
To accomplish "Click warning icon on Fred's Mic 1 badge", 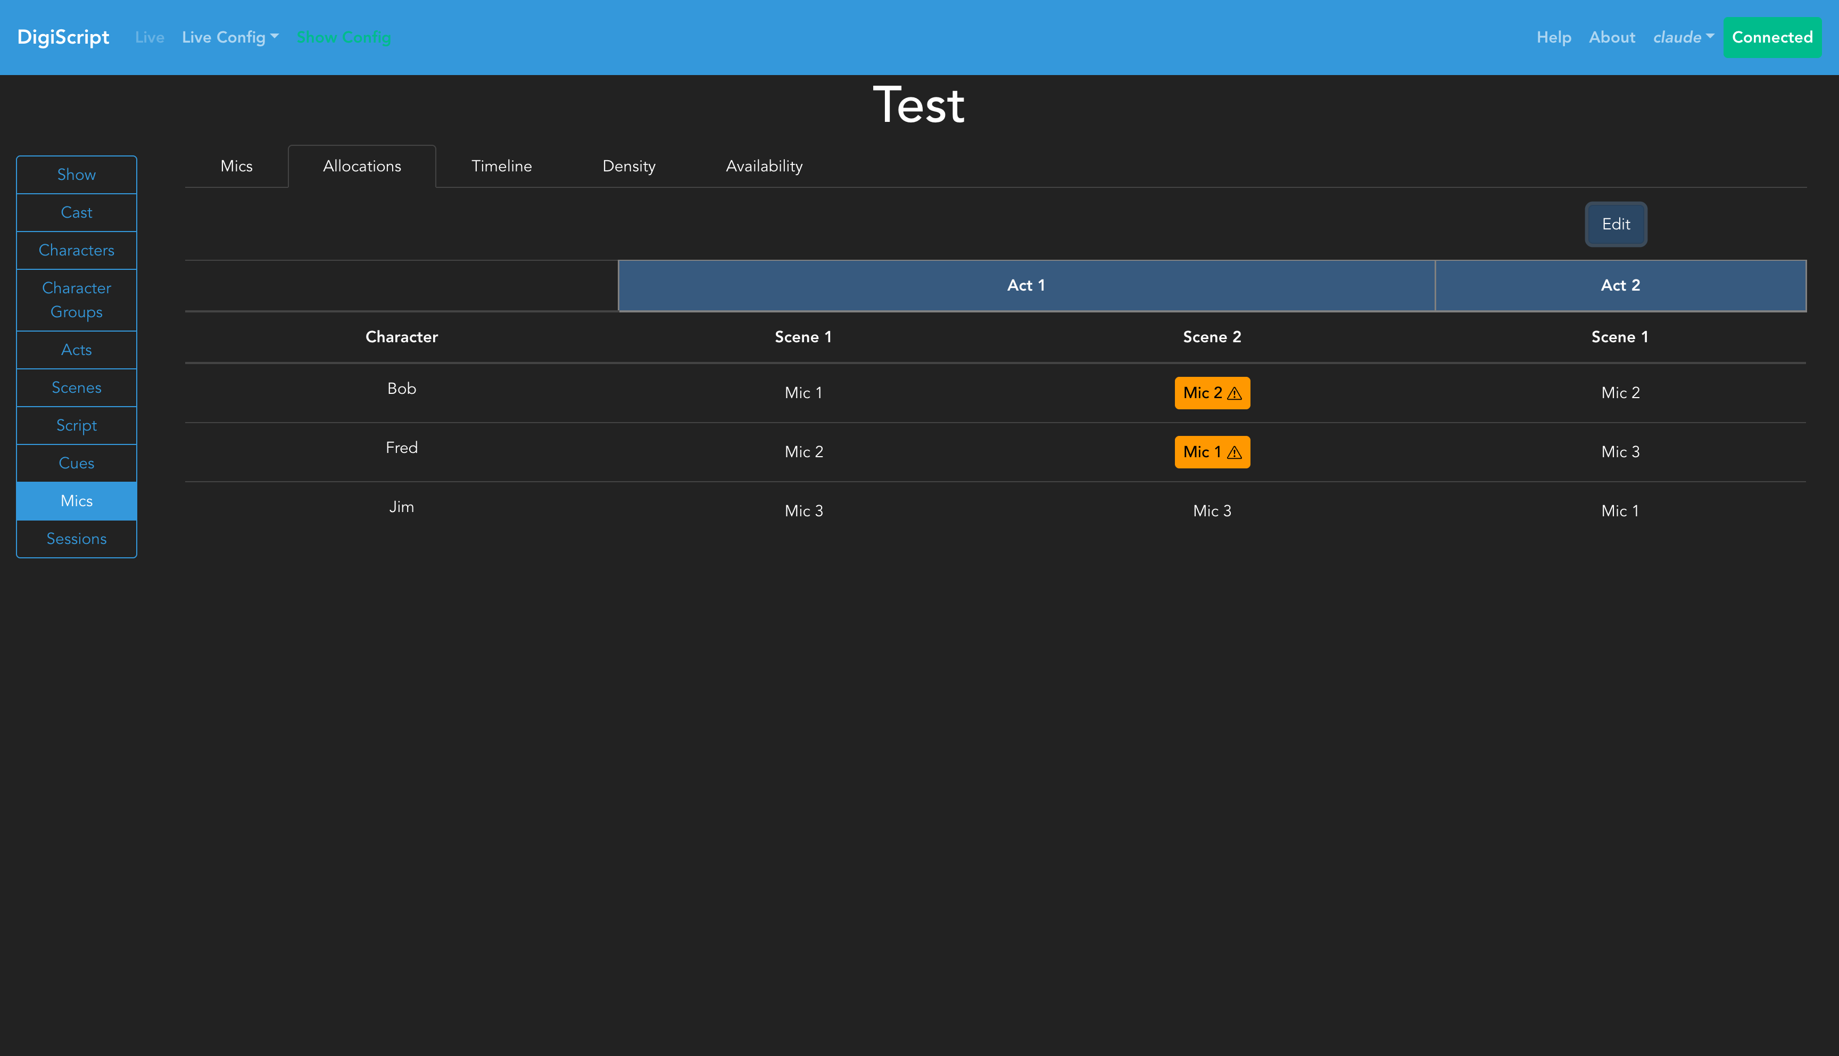I will tap(1235, 452).
